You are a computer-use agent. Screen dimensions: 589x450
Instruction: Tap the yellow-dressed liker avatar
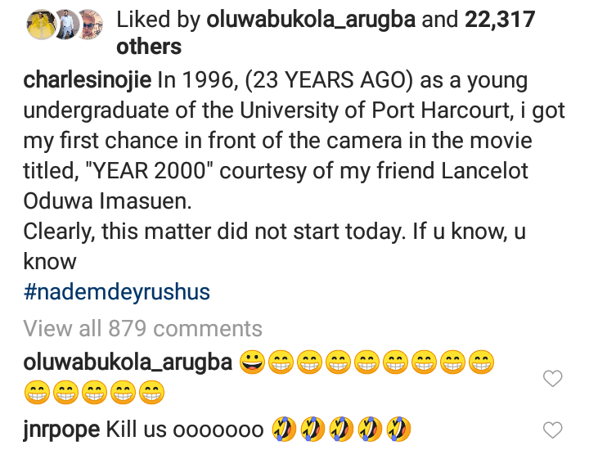39,25
